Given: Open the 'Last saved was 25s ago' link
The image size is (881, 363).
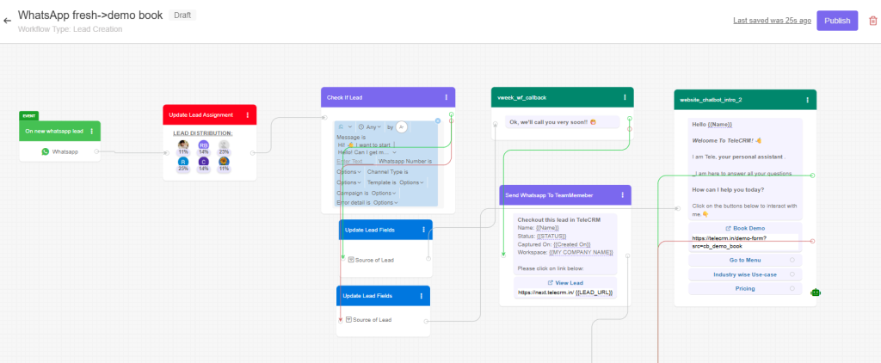Looking at the screenshot, I should (x=772, y=21).
